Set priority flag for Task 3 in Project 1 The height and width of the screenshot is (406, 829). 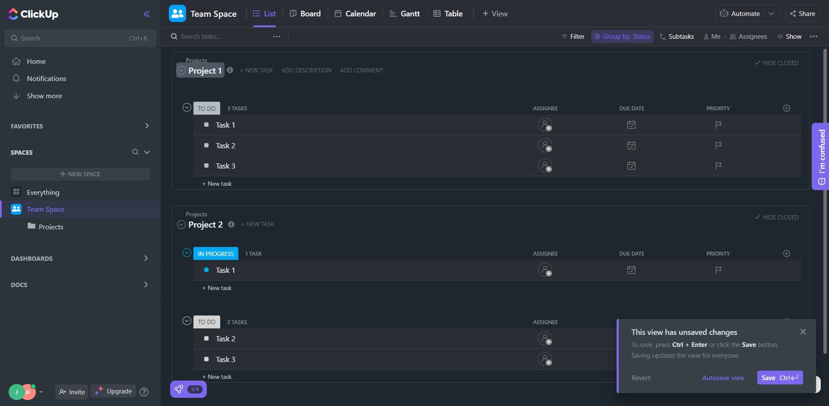click(718, 166)
